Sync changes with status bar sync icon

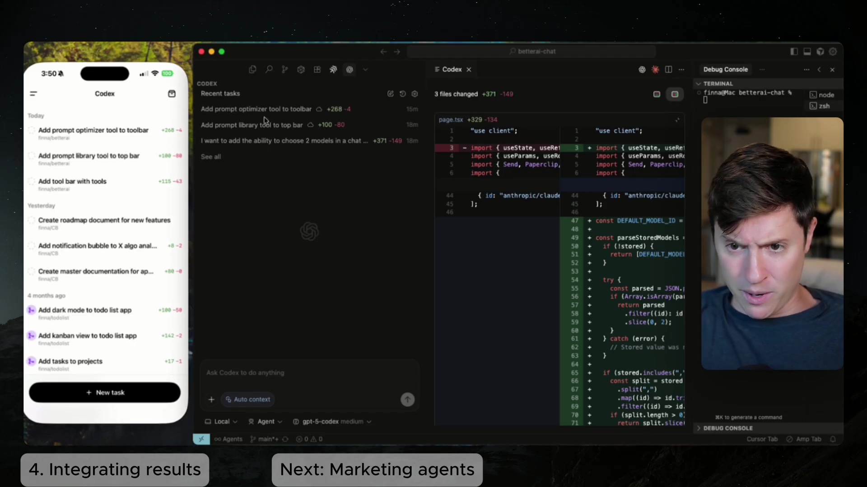pyautogui.click(x=285, y=439)
